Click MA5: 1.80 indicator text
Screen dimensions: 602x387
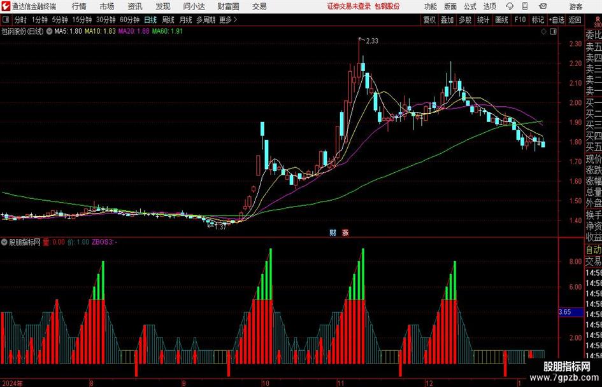tap(68, 31)
